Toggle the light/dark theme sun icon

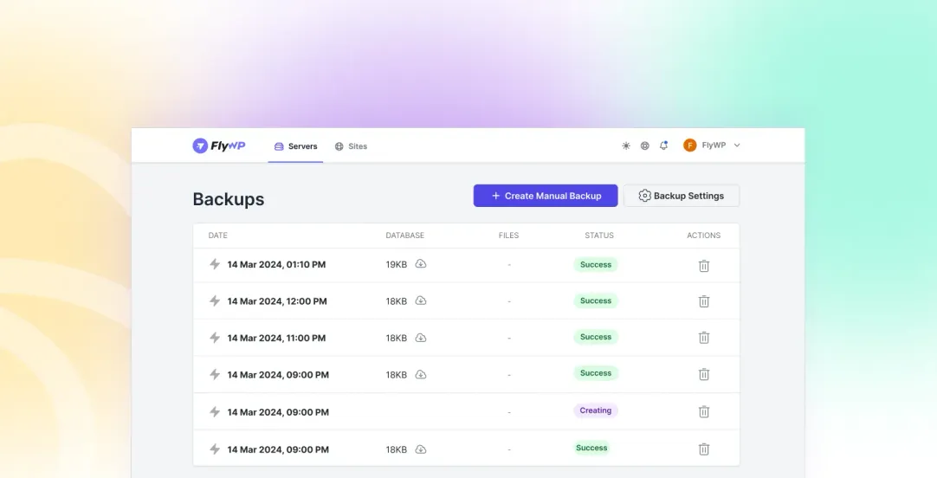click(625, 145)
